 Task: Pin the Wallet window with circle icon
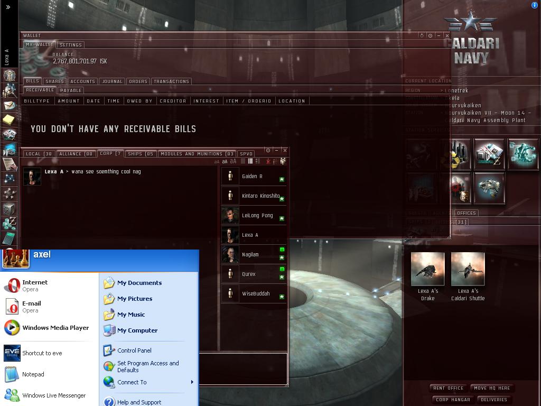pyautogui.click(x=430, y=35)
